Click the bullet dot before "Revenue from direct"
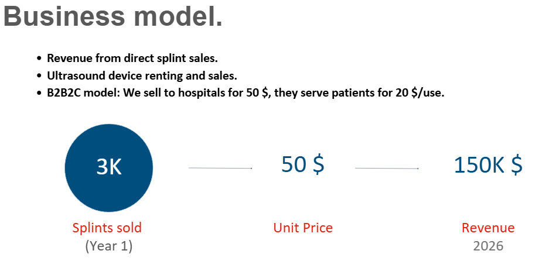The width and height of the screenshot is (542, 261). [39, 59]
